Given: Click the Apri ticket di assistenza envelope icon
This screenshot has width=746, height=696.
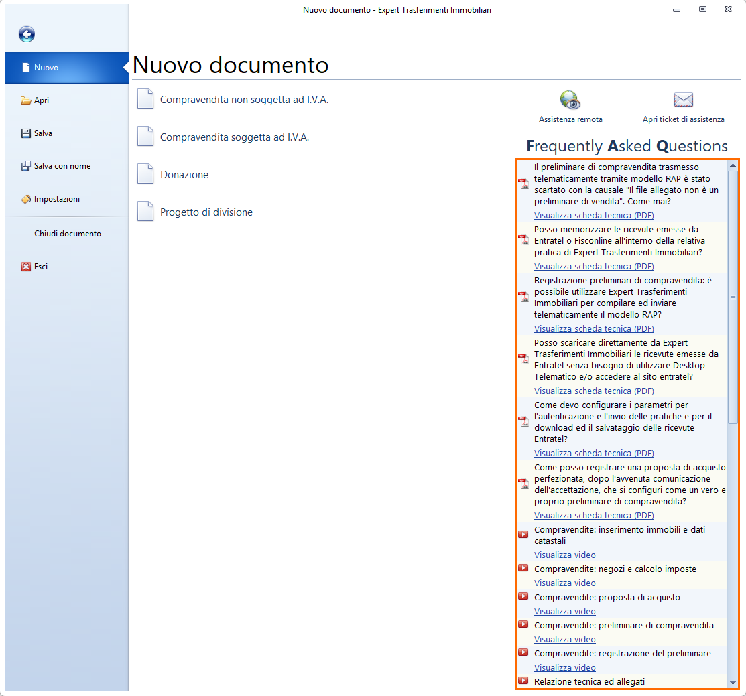Looking at the screenshot, I should [x=683, y=100].
